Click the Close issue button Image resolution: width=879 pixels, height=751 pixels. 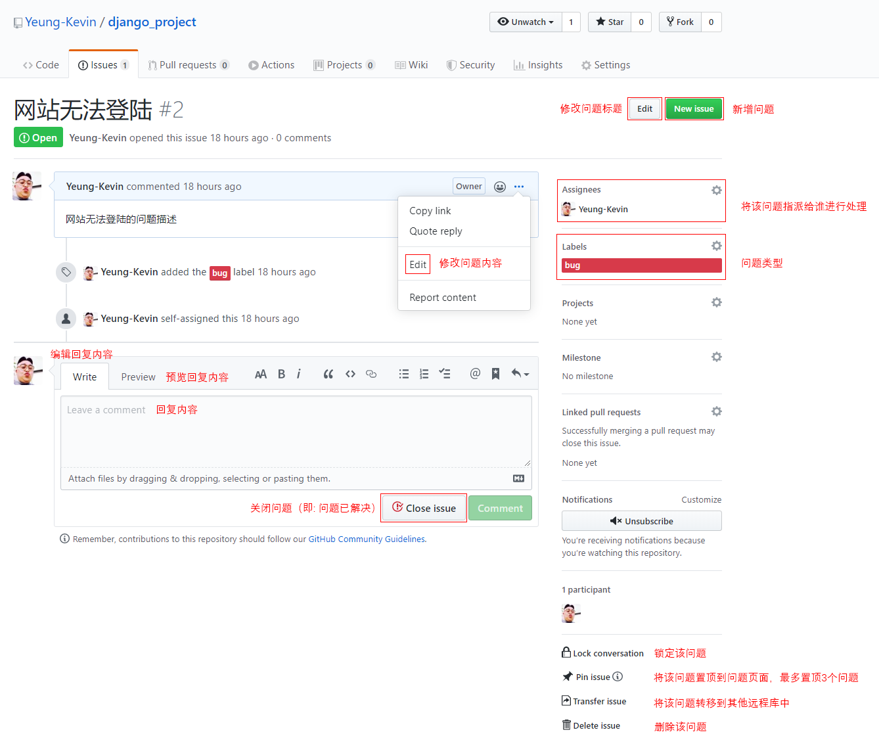tap(424, 508)
